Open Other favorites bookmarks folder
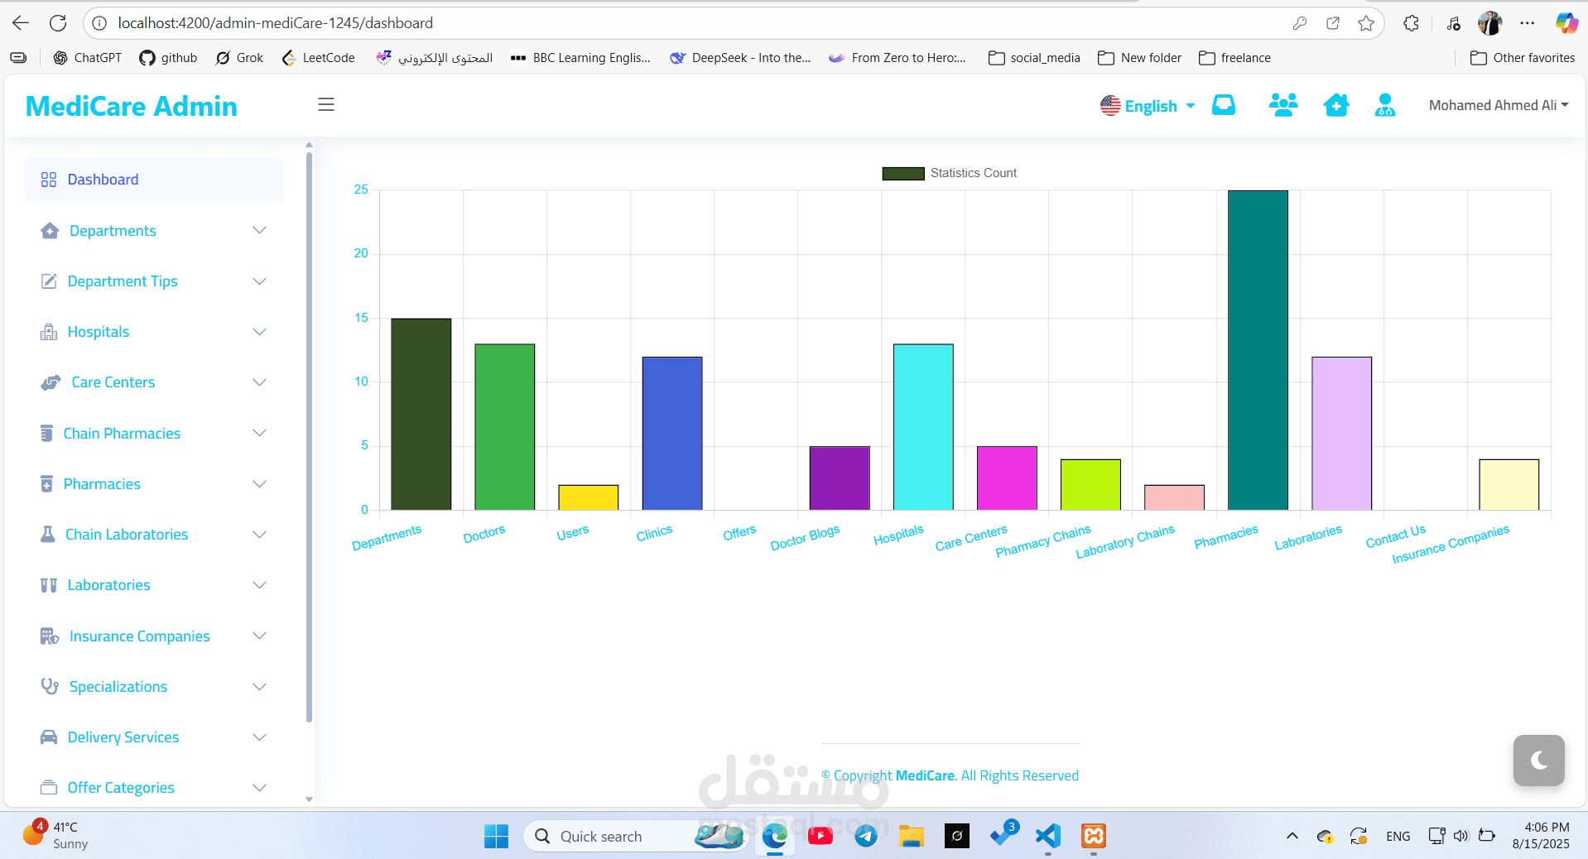 [1523, 58]
